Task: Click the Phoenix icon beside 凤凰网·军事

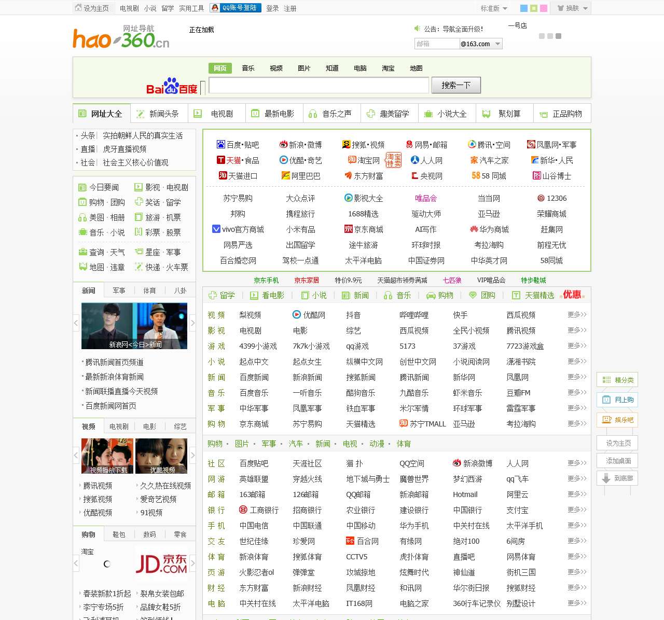Action: (x=531, y=144)
